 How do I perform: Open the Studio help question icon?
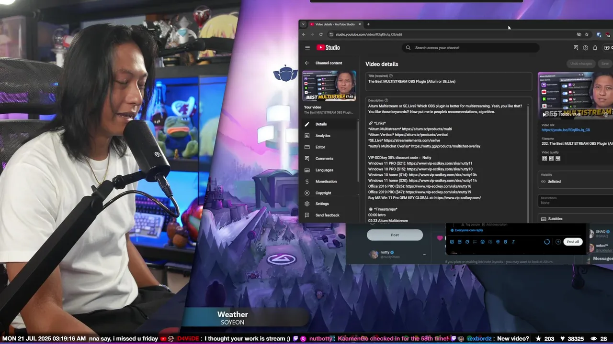point(585,48)
